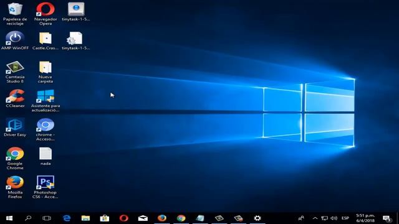Open the taskbar search magnifier
This screenshot has width=399, height=224.
[28, 218]
